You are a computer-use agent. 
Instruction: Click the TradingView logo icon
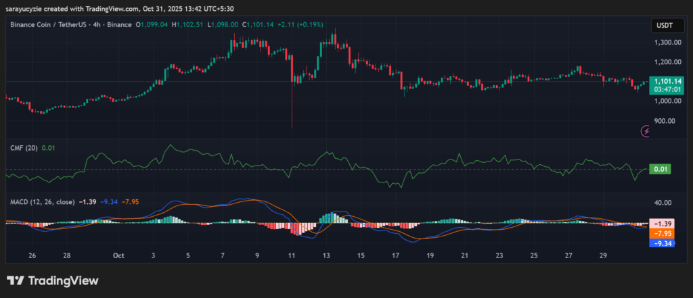coord(16,280)
